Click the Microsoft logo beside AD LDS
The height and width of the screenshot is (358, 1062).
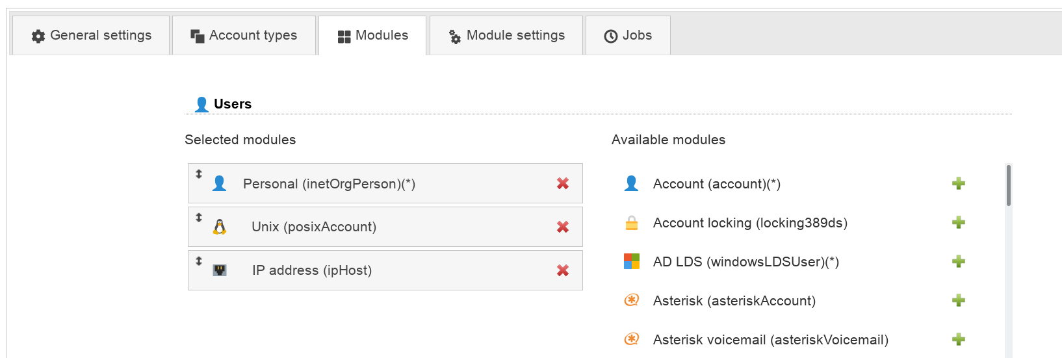632,261
